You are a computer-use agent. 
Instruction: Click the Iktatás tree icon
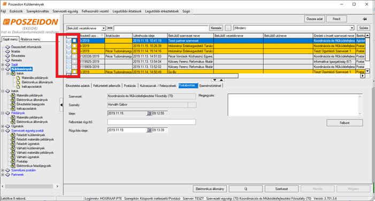7,51
